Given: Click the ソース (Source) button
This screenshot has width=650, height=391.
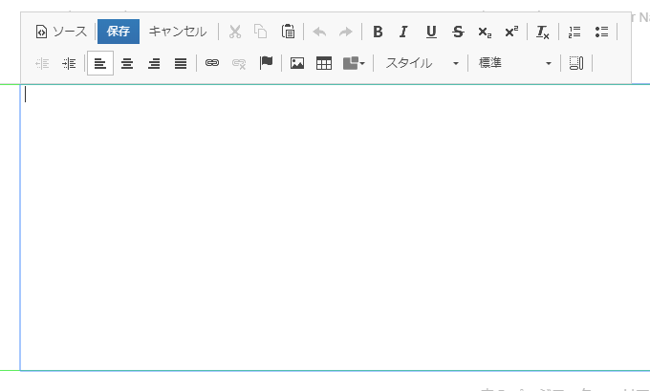Looking at the screenshot, I should point(61,32).
